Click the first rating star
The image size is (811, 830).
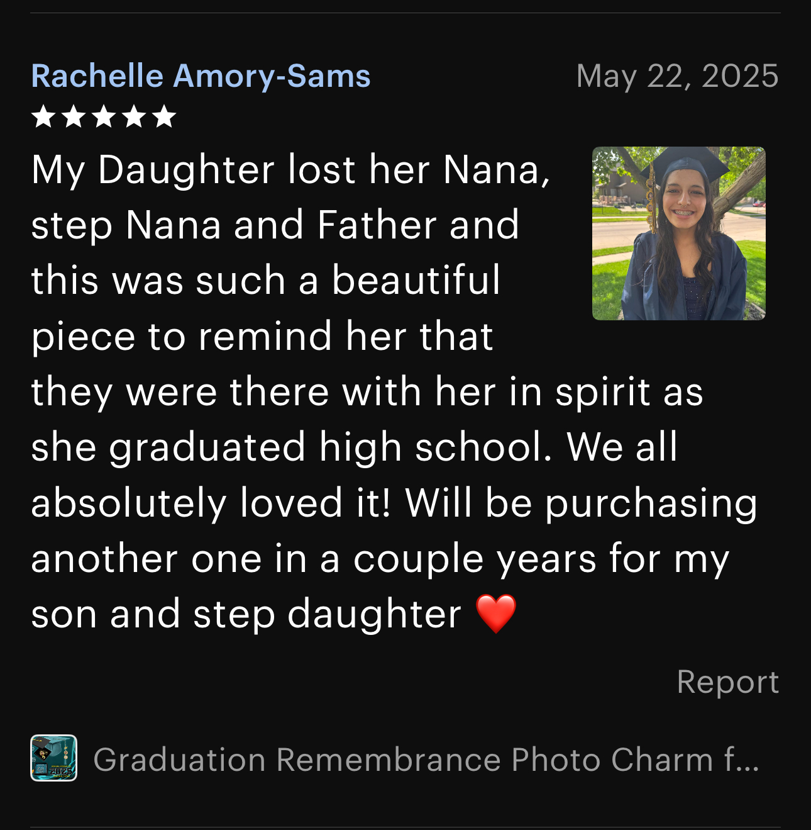click(x=43, y=116)
